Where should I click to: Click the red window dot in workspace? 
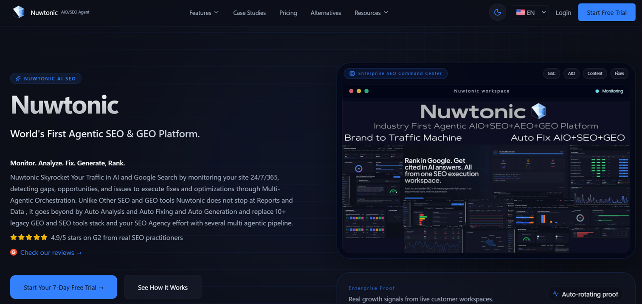(x=351, y=91)
